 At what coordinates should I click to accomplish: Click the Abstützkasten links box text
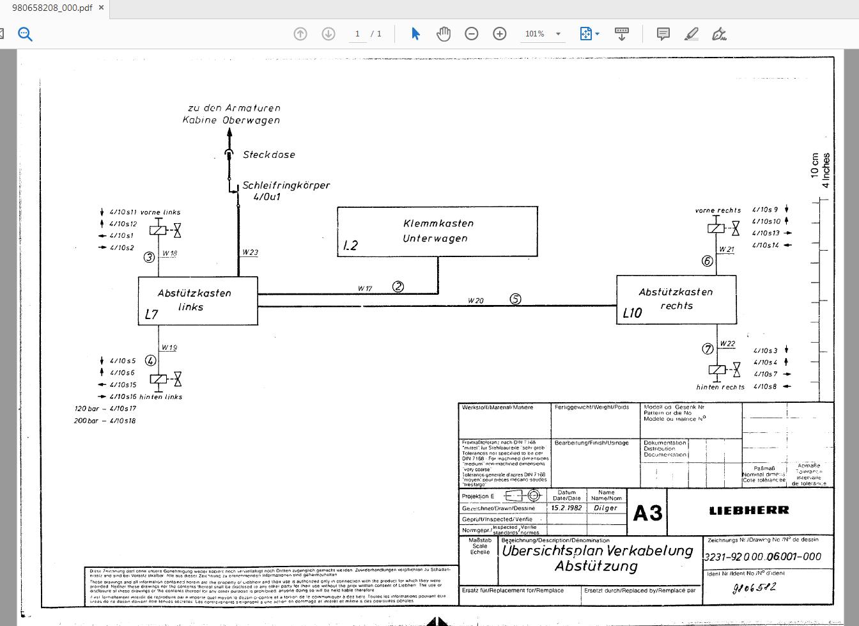point(194,300)
